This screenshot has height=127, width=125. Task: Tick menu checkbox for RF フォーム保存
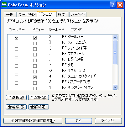(35, 49)
